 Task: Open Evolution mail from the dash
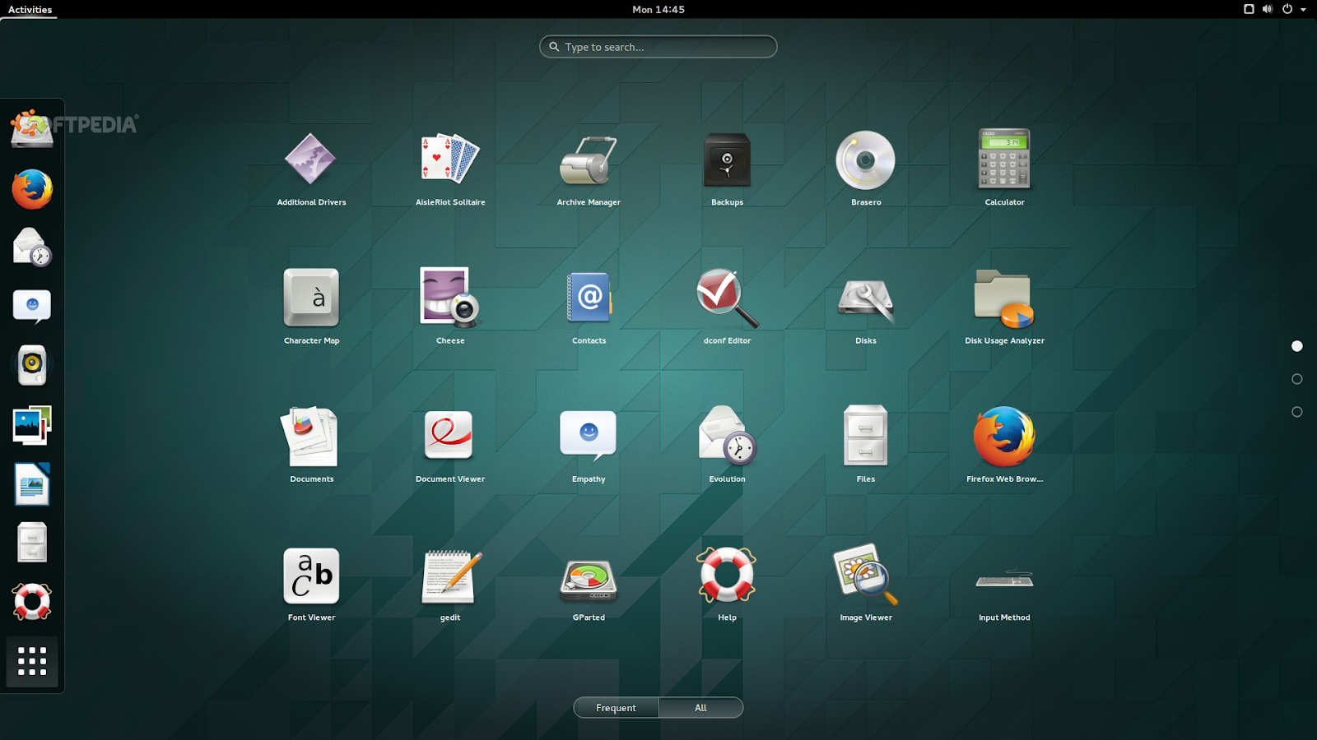pyautogui.click(x=32, y=247)
